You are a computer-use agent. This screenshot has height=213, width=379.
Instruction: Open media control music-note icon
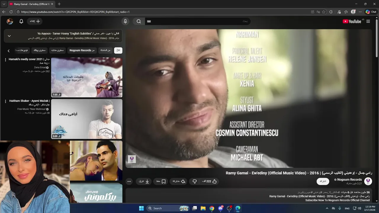pos(338,12)
